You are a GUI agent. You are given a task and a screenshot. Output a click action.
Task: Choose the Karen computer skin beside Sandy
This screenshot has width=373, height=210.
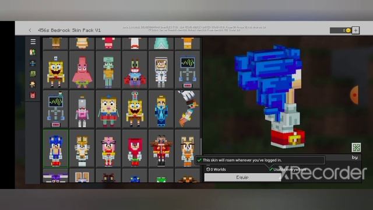tap(188, 70)
